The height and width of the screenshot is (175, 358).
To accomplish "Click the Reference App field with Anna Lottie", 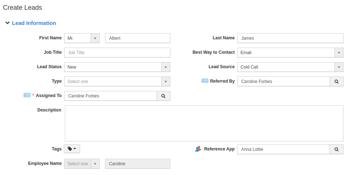I will pos(284,149).
